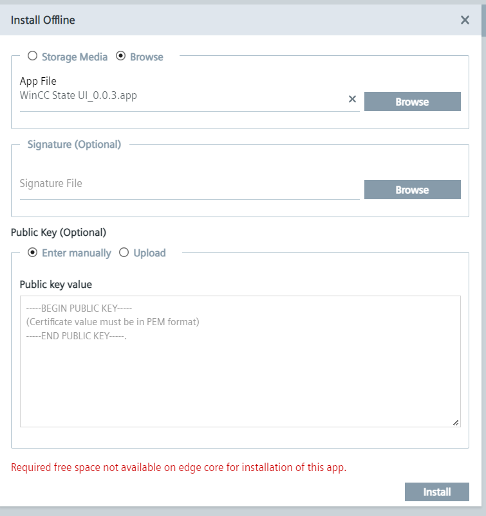Grab the public key textarea resize handle

pos(456,422)
